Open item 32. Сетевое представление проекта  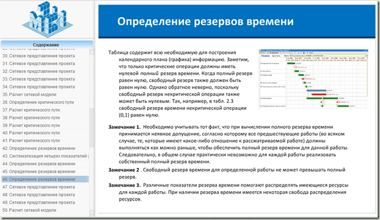tap(45, 71)
